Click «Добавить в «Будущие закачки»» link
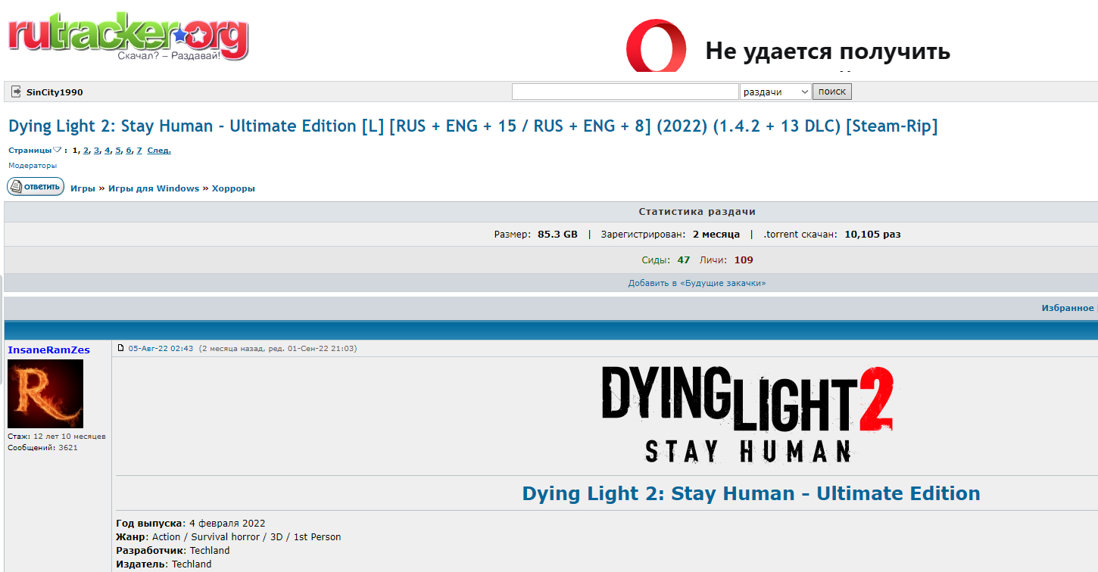Image resolution: width=1098 pixels, height=572 pixels. (x=697, y=283)
